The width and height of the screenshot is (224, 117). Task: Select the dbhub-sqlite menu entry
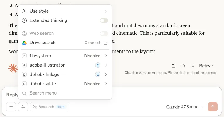tap(65, 84)
